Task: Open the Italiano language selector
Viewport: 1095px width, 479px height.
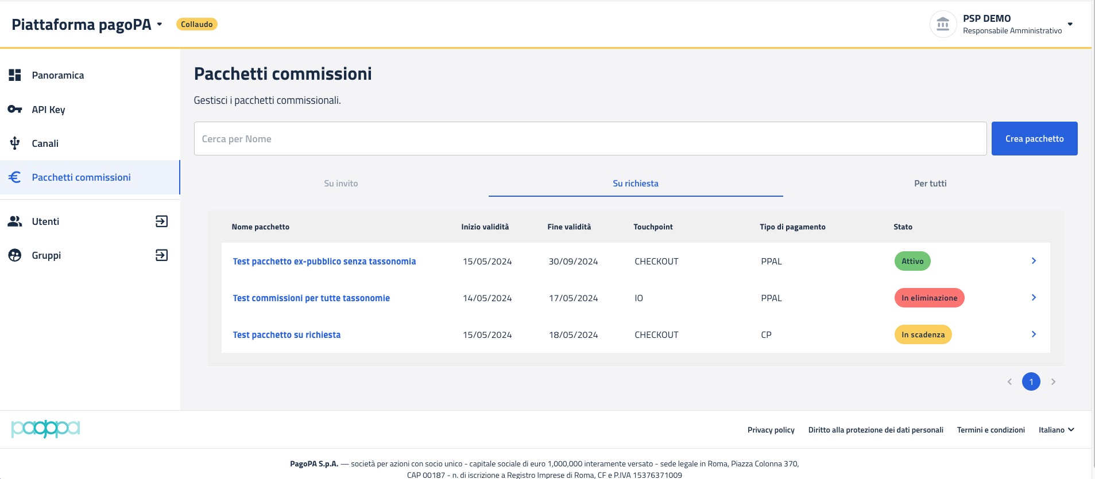Action: pos(1056,430)
